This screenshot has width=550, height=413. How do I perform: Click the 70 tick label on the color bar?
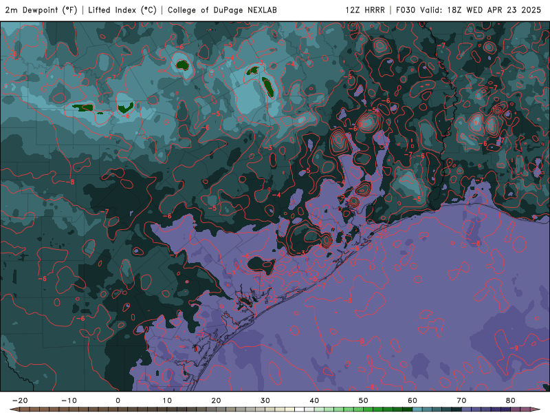coord(461,401)
